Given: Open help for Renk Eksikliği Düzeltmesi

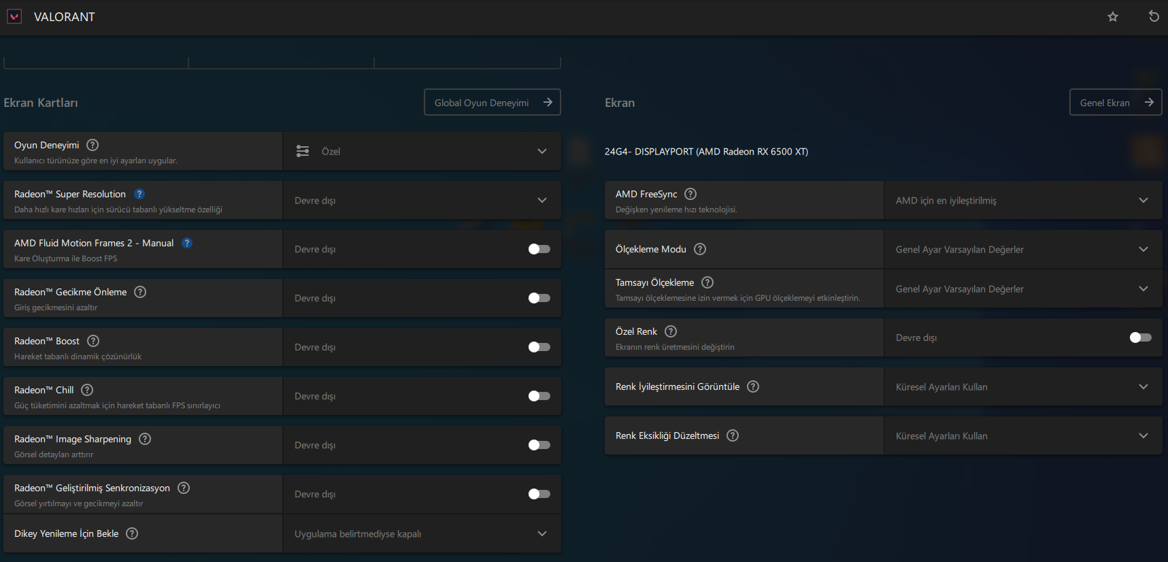Looking at the screenshot, I should (733, 435).
